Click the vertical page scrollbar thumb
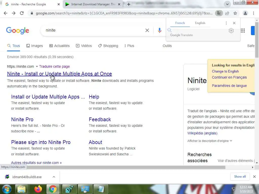 (x=257, y=40)
